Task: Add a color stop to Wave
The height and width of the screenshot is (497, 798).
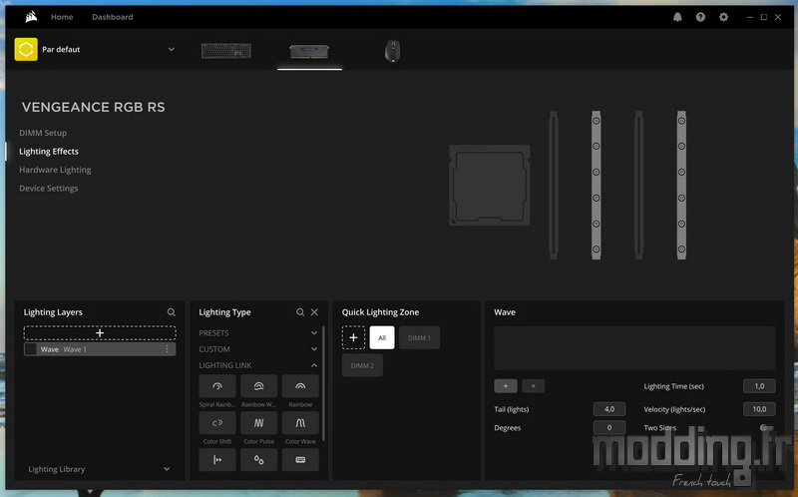Action: pyautogui.click(x=506, y=386)
